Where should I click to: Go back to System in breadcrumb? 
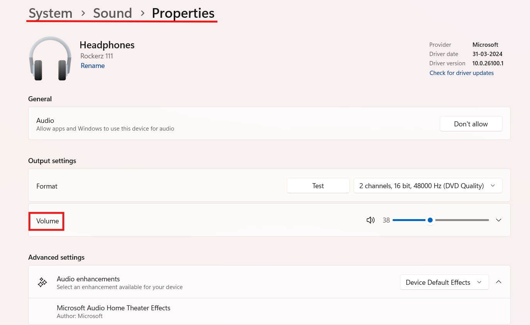tap(51, 14)
